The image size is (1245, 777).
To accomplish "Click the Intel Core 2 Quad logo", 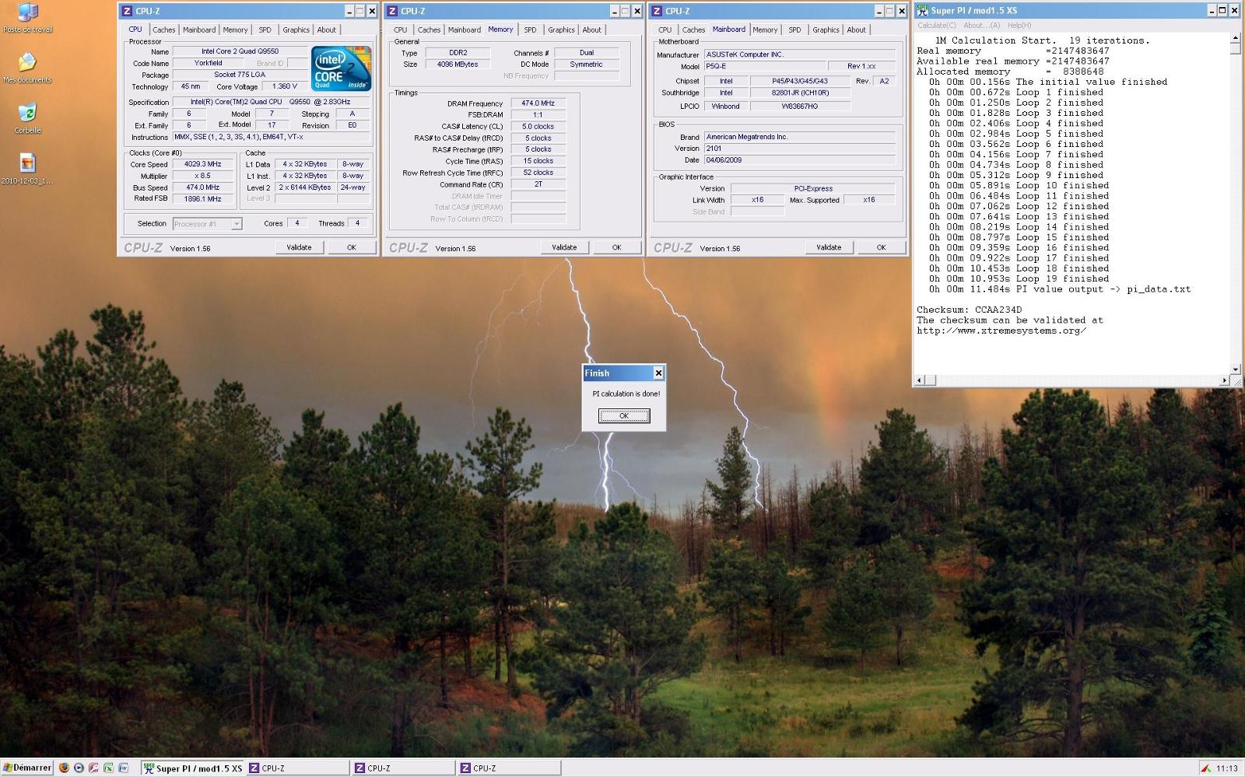I will click(x=341, y=68).
